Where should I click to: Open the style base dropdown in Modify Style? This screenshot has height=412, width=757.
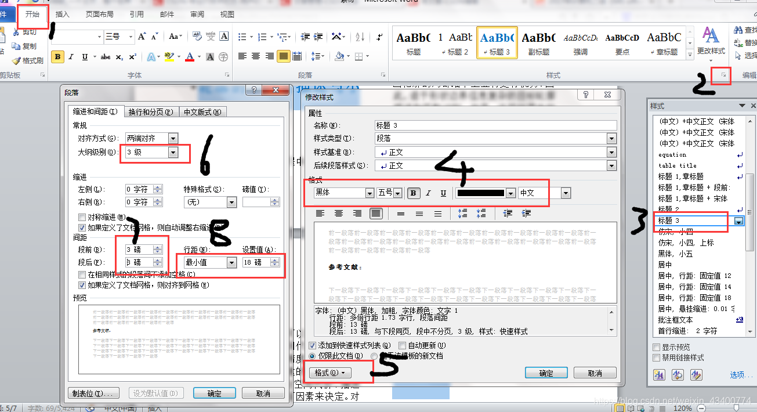point(611,152)
